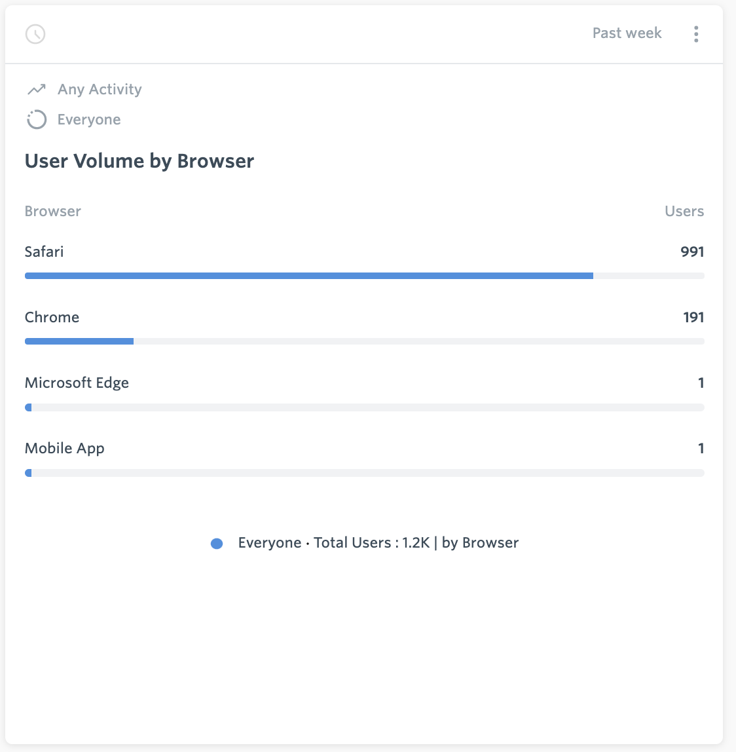Click the blue legend dot
This screenshot has height=752, width=736.
[216, 543]
